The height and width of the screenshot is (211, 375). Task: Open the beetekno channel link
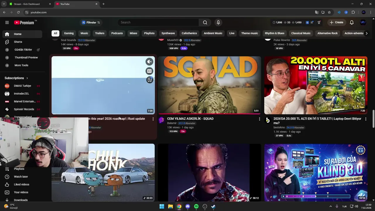point(279,127)
